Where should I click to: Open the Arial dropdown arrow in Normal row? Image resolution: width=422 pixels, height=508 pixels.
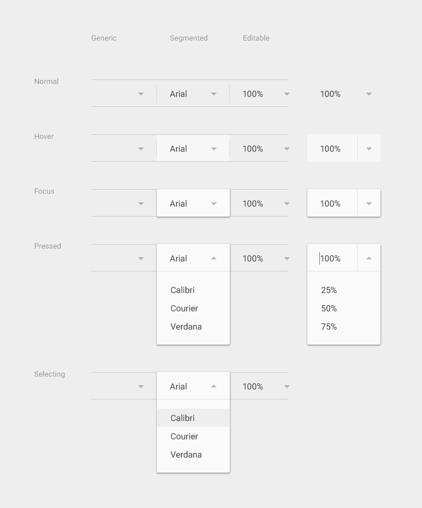214,94
